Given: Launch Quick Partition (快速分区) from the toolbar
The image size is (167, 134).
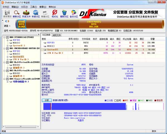Looking at the screenshot, I should pyautogui.click(x=36, y=13).
